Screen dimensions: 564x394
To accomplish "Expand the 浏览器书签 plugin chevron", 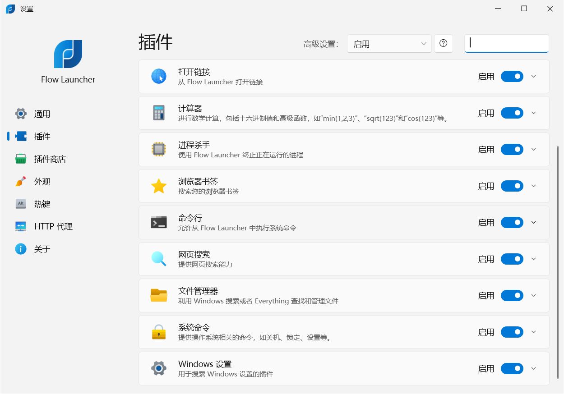I will point(534,186).
